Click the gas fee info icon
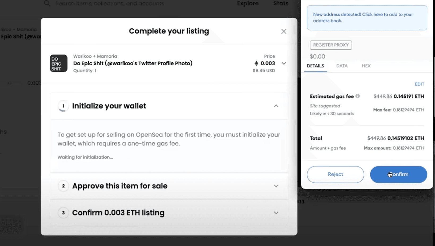This screenshot has height=246, width=435. coord(358,96)
